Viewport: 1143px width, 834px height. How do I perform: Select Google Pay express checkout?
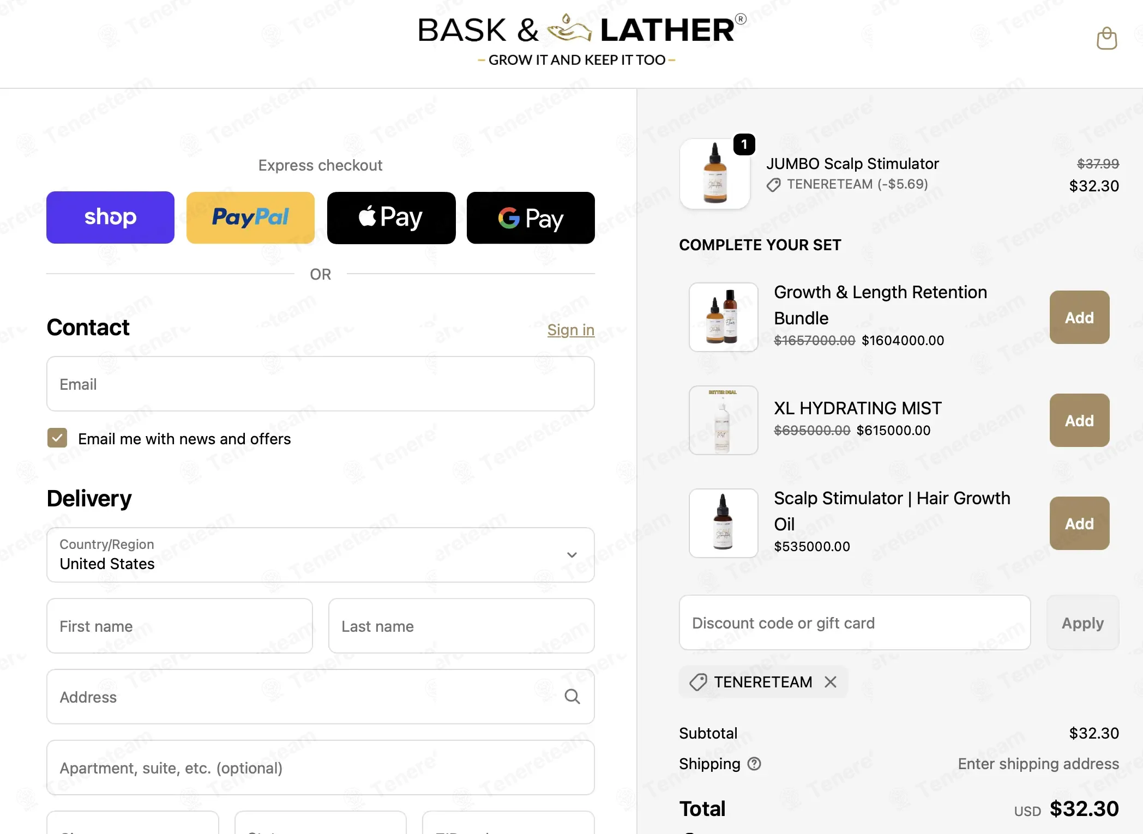click(531, 217)
